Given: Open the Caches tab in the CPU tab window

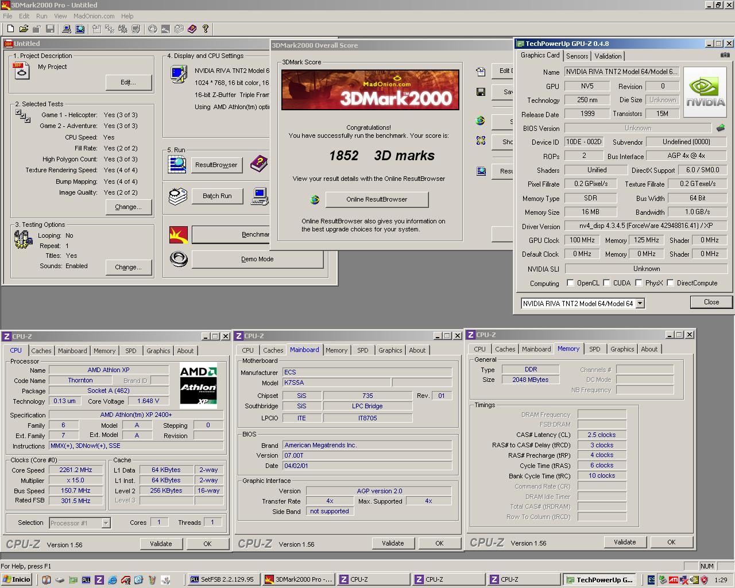Looking at the screenshot, I should point(41,351).
